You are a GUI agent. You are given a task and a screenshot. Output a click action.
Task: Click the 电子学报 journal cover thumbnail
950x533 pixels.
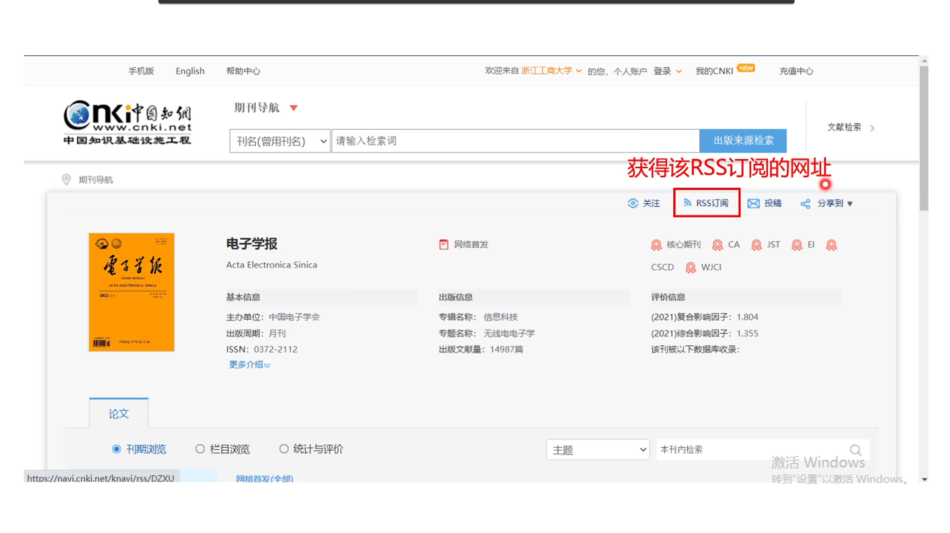pyautogui.click(x=131, y=292)
